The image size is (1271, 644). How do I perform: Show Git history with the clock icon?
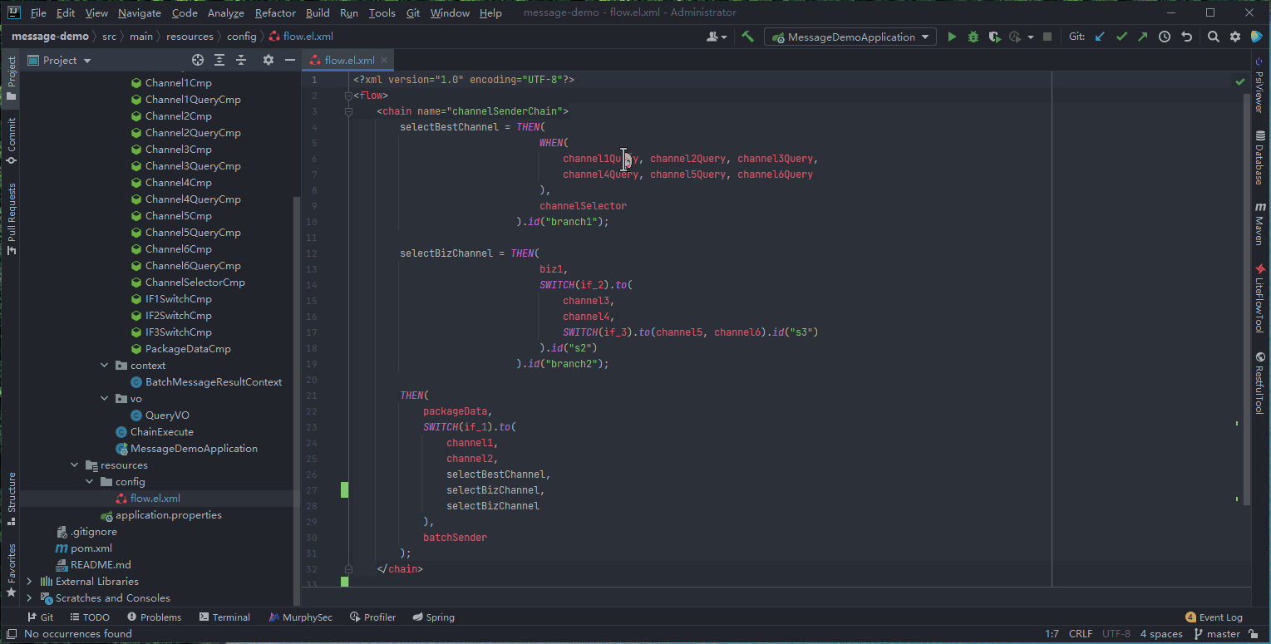[1165, 37]
